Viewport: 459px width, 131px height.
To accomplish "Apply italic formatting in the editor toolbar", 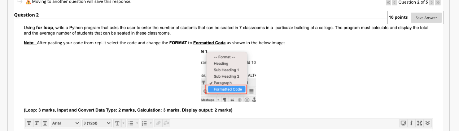I will [x=36, y=123].
